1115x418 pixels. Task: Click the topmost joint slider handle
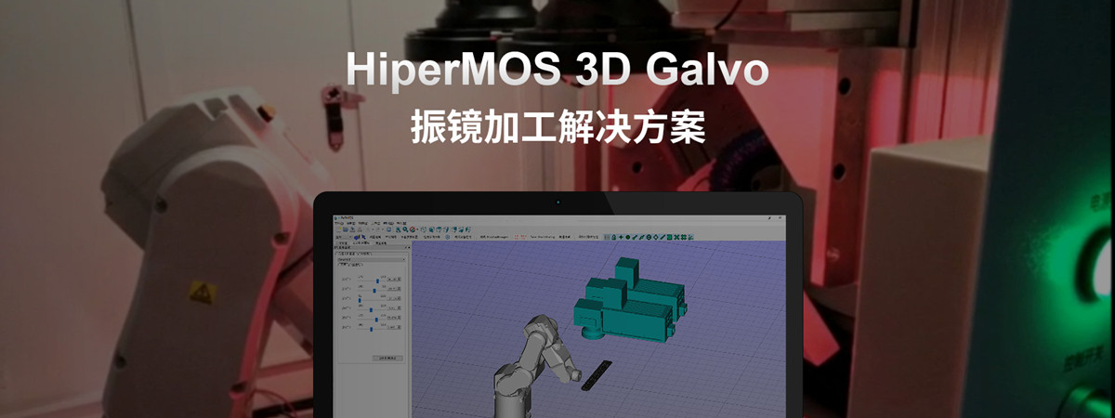tap(377, 281)
